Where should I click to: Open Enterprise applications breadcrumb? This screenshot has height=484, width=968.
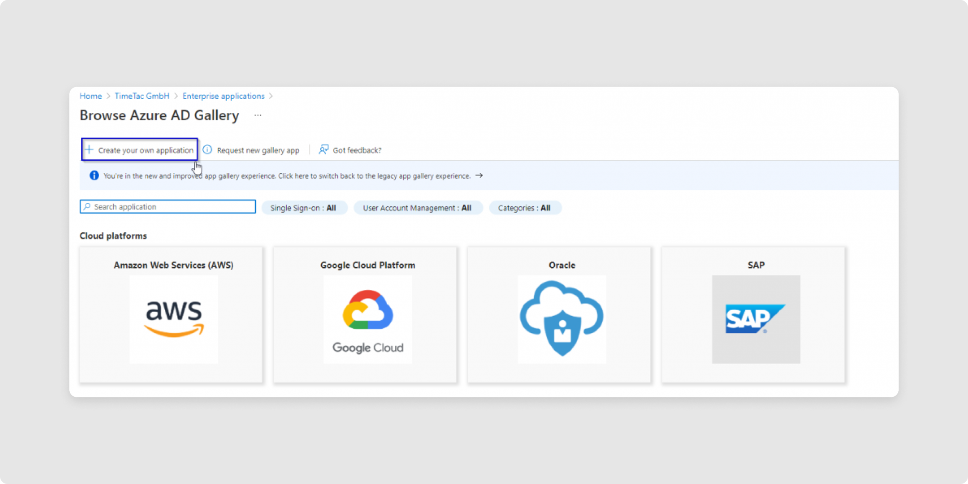(x=223, y=96)
